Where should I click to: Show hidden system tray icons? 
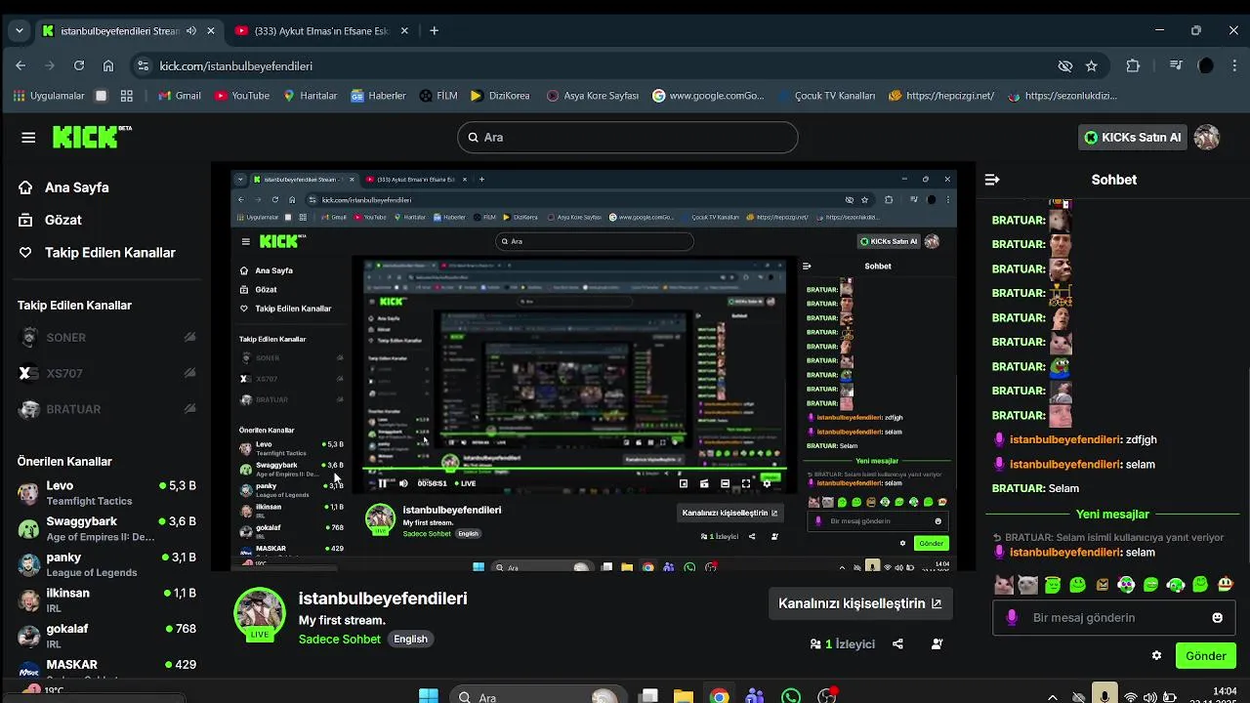1052,697
